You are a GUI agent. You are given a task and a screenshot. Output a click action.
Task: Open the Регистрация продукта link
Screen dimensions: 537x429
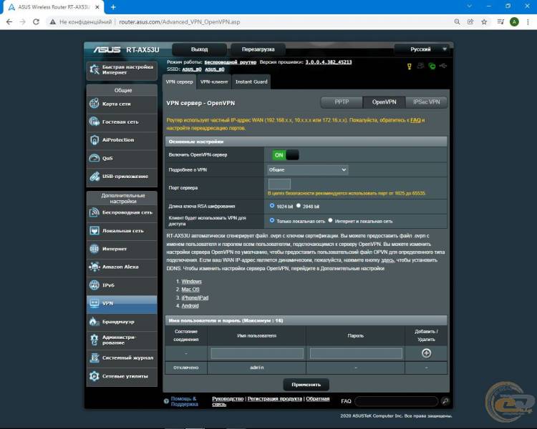coord(275,398)
